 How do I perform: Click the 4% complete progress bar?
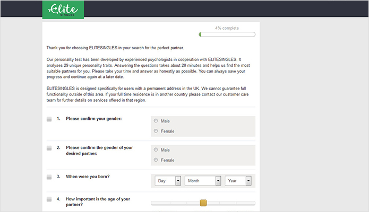point(227,34)
